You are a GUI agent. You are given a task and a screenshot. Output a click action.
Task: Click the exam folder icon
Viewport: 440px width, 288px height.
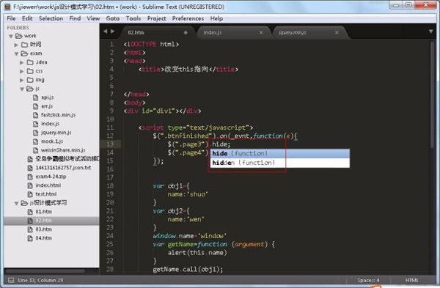pyautogui.click(x=24, y=53)
